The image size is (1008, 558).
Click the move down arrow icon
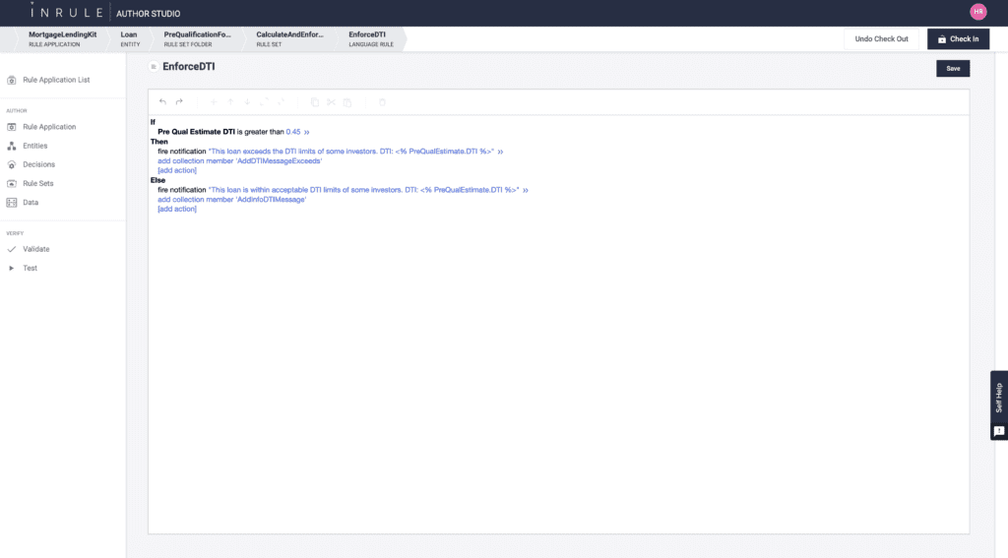[x=247, y=101]
